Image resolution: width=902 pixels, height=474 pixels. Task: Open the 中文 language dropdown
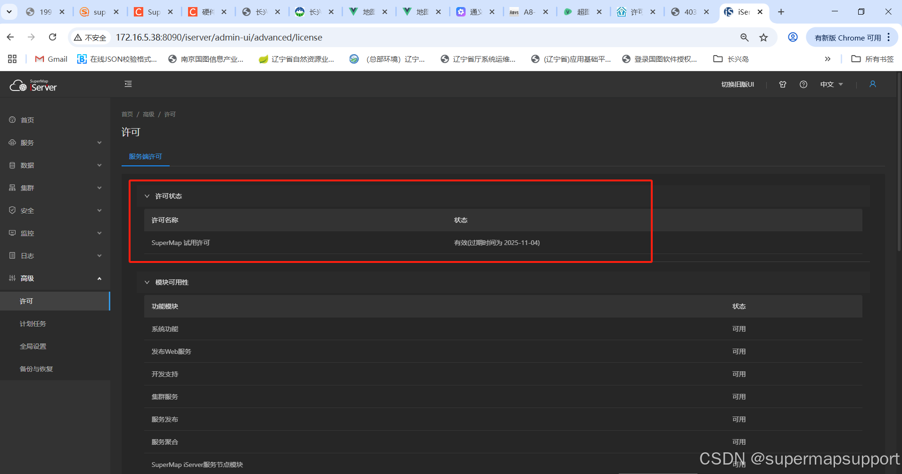(x=832, y=84)
